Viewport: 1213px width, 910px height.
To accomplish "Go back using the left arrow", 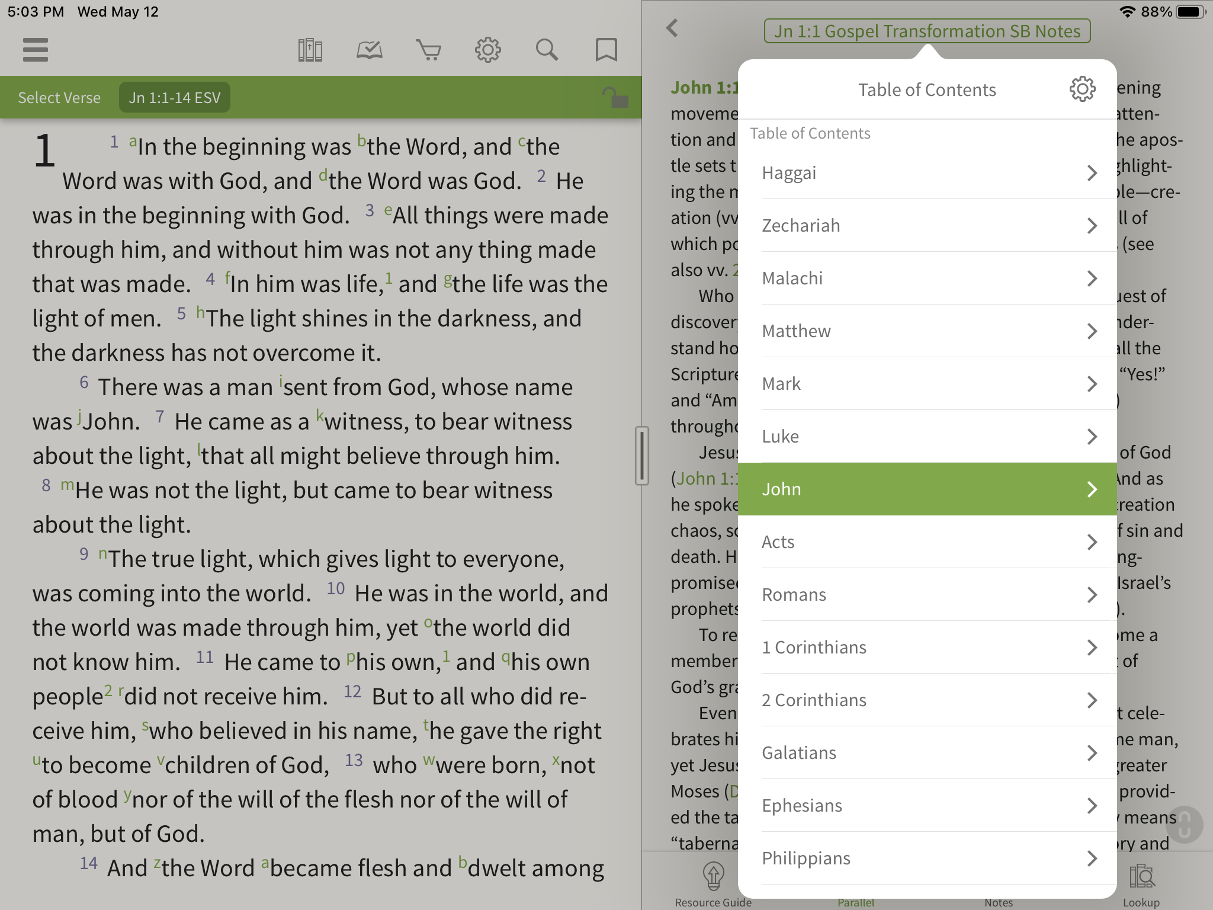I will click(672, 28).
